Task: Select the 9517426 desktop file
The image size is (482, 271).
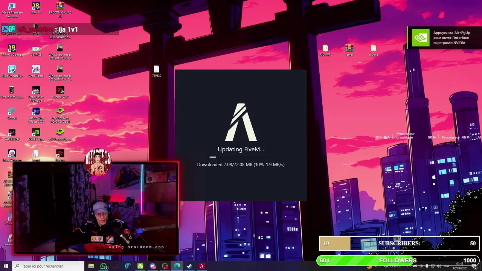Action: click(36, 50)
